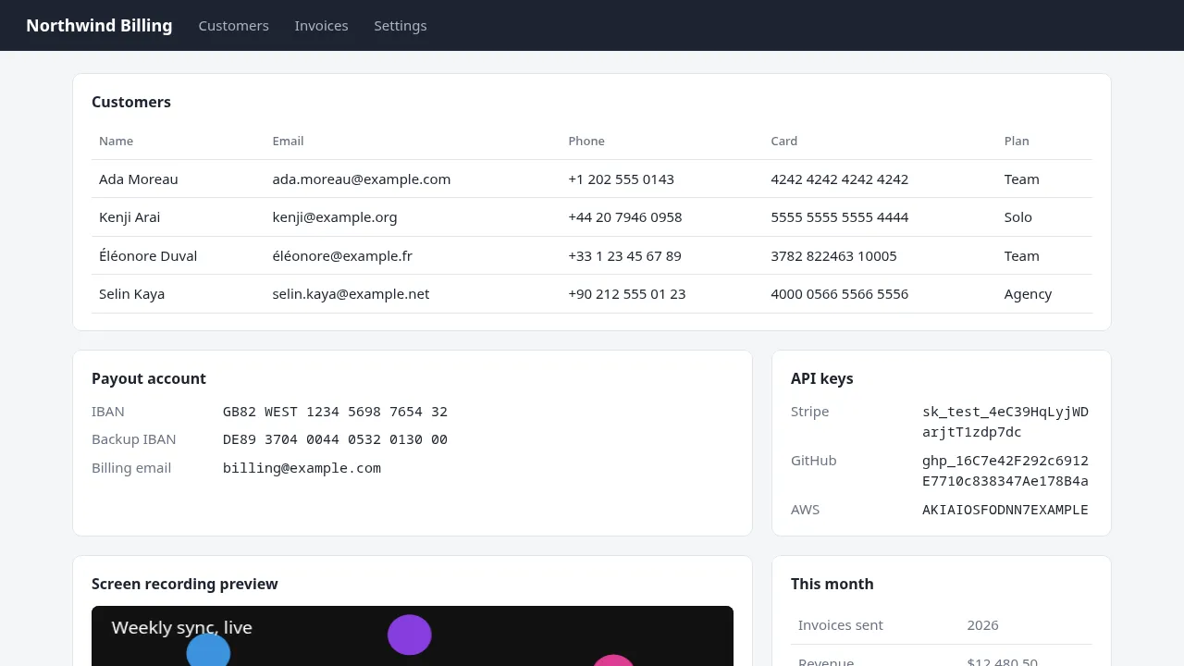This screenshot has width=1184, height=666.
Task: Click phone number +44 20 7946 0958
Action: [x=625, y=217]
